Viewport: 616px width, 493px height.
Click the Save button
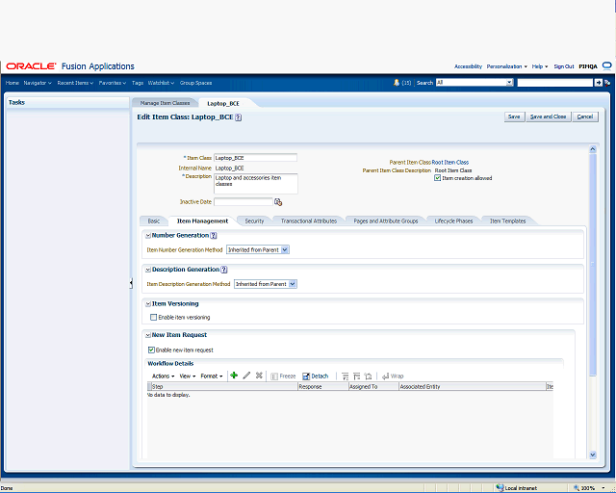coord(514,117)
